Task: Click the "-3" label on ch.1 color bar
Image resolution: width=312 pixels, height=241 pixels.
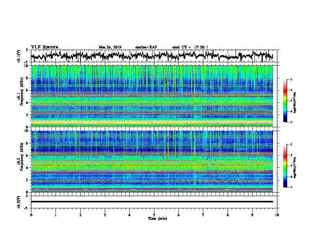Action: point(290,79)
